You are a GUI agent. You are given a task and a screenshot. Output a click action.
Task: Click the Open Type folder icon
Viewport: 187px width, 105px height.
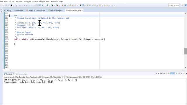70,5
